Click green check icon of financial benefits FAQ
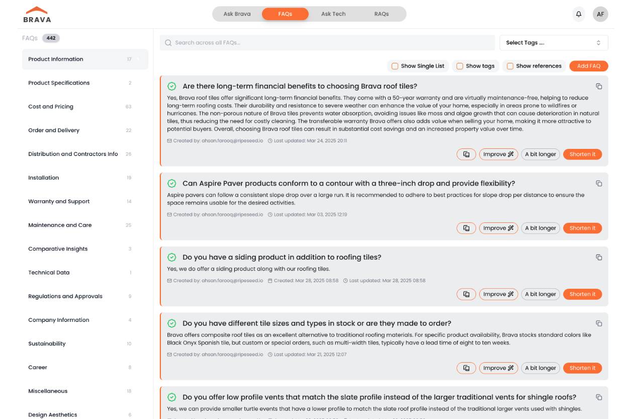Viewport: 632px width, 419px height. (172, 86)
